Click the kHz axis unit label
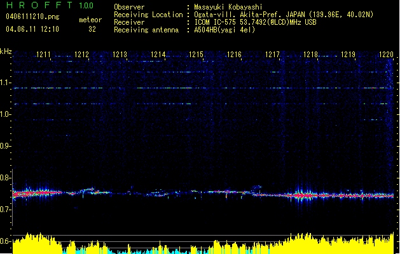Viewport: 400px width, 254px height. coord(6,51)
